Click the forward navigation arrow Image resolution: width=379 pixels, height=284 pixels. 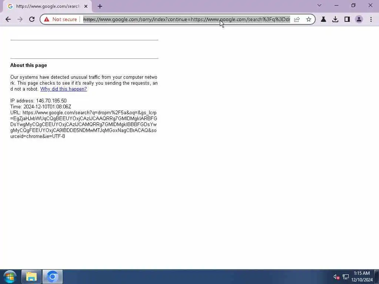tap(20, 19)
